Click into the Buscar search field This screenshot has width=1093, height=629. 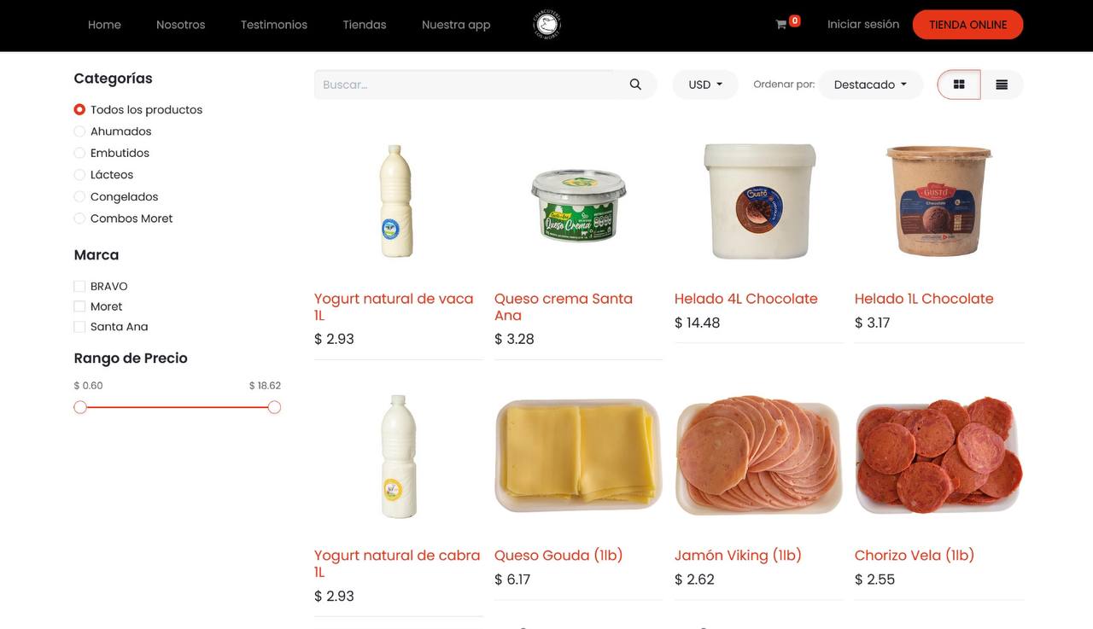tap(464, 84)
